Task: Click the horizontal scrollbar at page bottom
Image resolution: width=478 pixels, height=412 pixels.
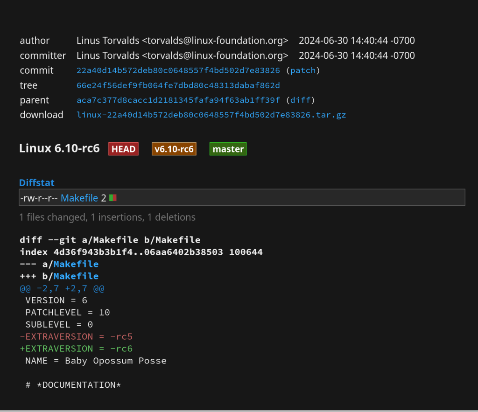Action: [x=239, y=411]
